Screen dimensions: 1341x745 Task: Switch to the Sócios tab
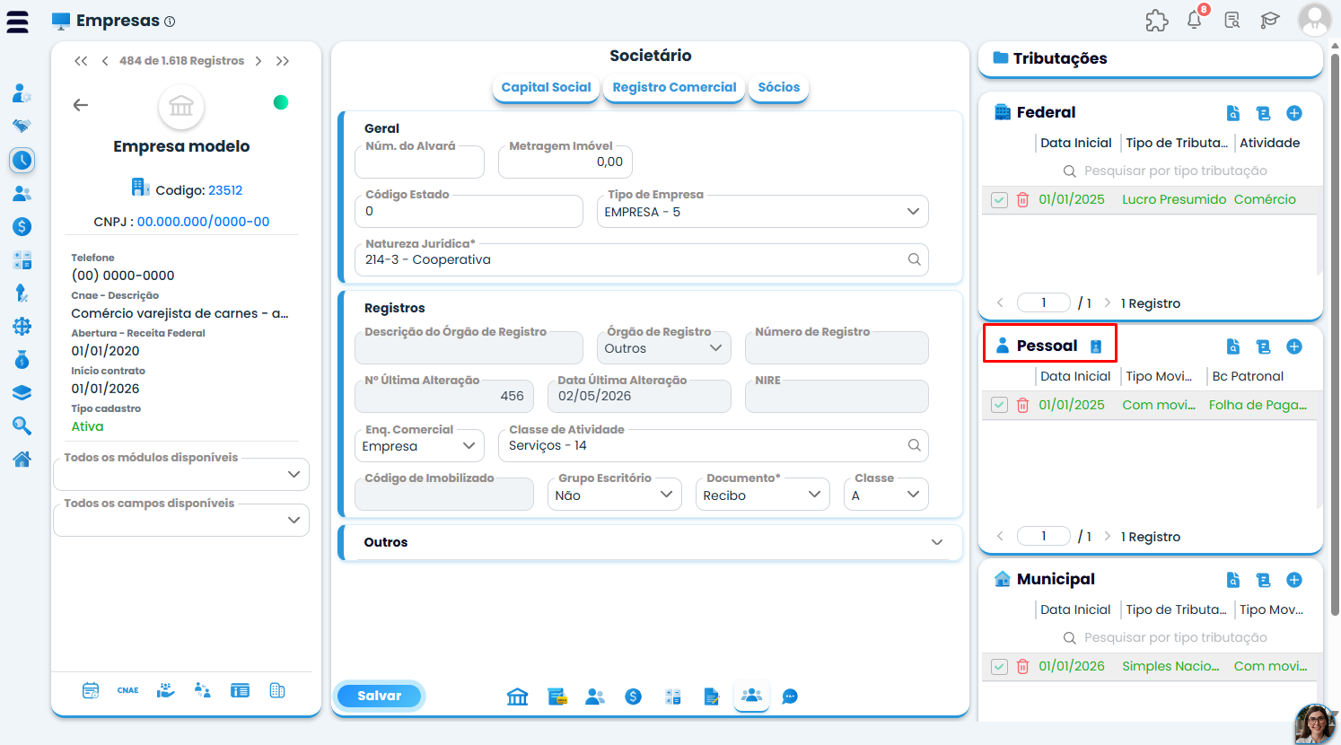click(778, 88)
